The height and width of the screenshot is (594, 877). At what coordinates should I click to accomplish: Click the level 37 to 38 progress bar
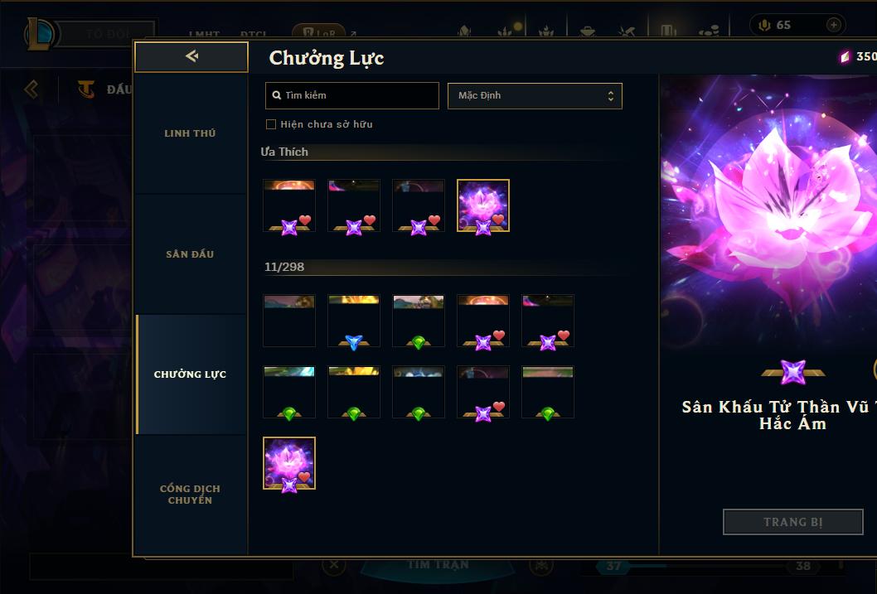[x=708, y=566]
